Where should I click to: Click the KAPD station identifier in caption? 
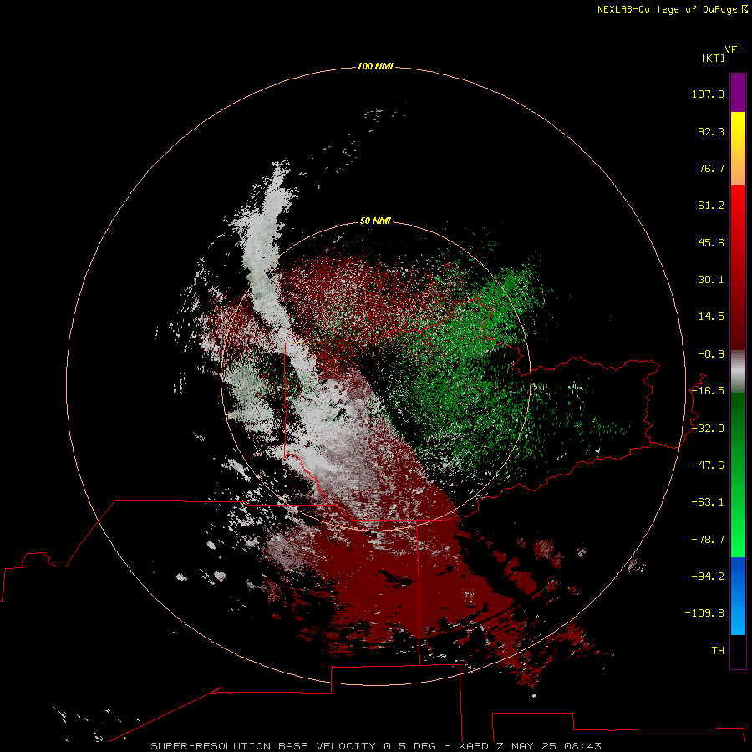click(x=474, y=746)
